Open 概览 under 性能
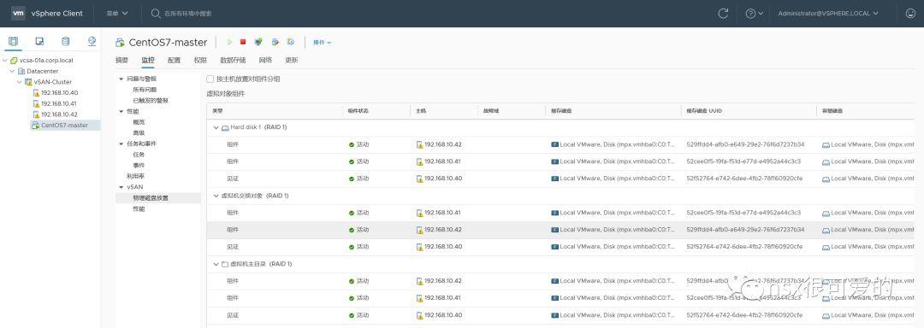The image size is (924, 328). point(139,121)
